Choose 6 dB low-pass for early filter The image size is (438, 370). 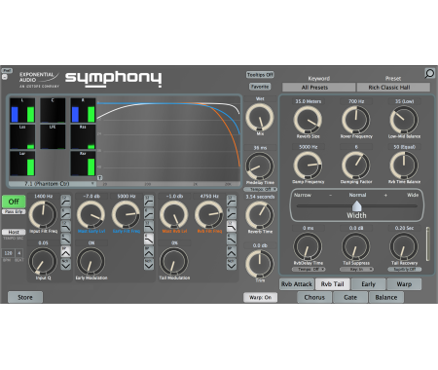point(149,239)
